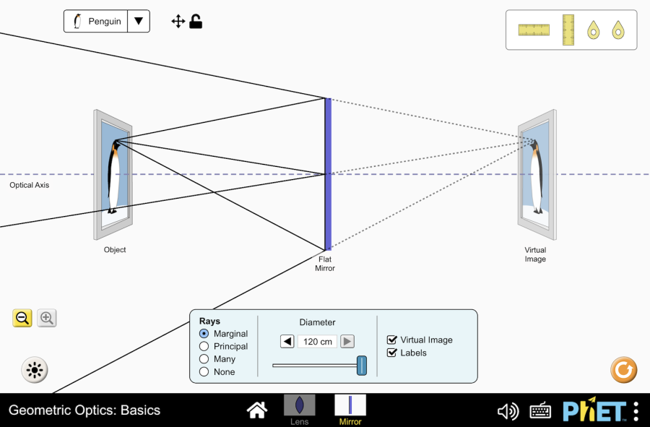Mute the simulation sound
Viewport: 650px width, 427px height.
(508, 411)
